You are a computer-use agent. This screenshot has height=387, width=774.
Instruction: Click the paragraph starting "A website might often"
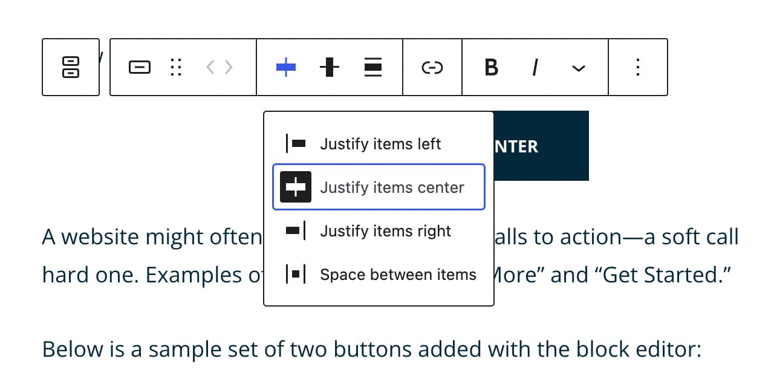(151, 237)
